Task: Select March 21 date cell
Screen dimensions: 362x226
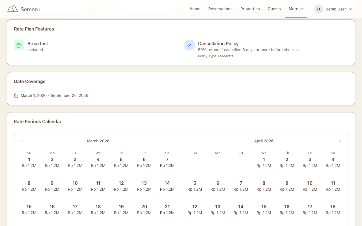Action: pos(167,210)
